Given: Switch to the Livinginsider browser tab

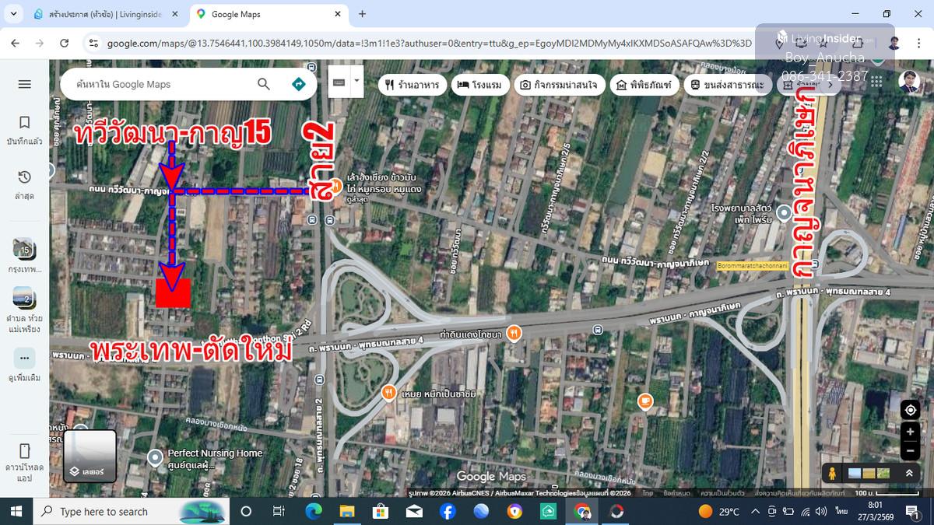Looking at the screenshot, I should [x=104, y=14].
